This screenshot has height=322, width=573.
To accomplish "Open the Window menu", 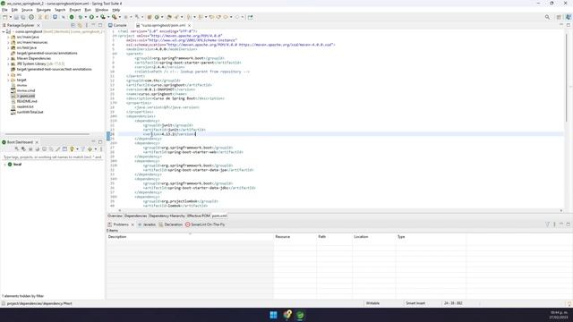I will pos(101,10).
